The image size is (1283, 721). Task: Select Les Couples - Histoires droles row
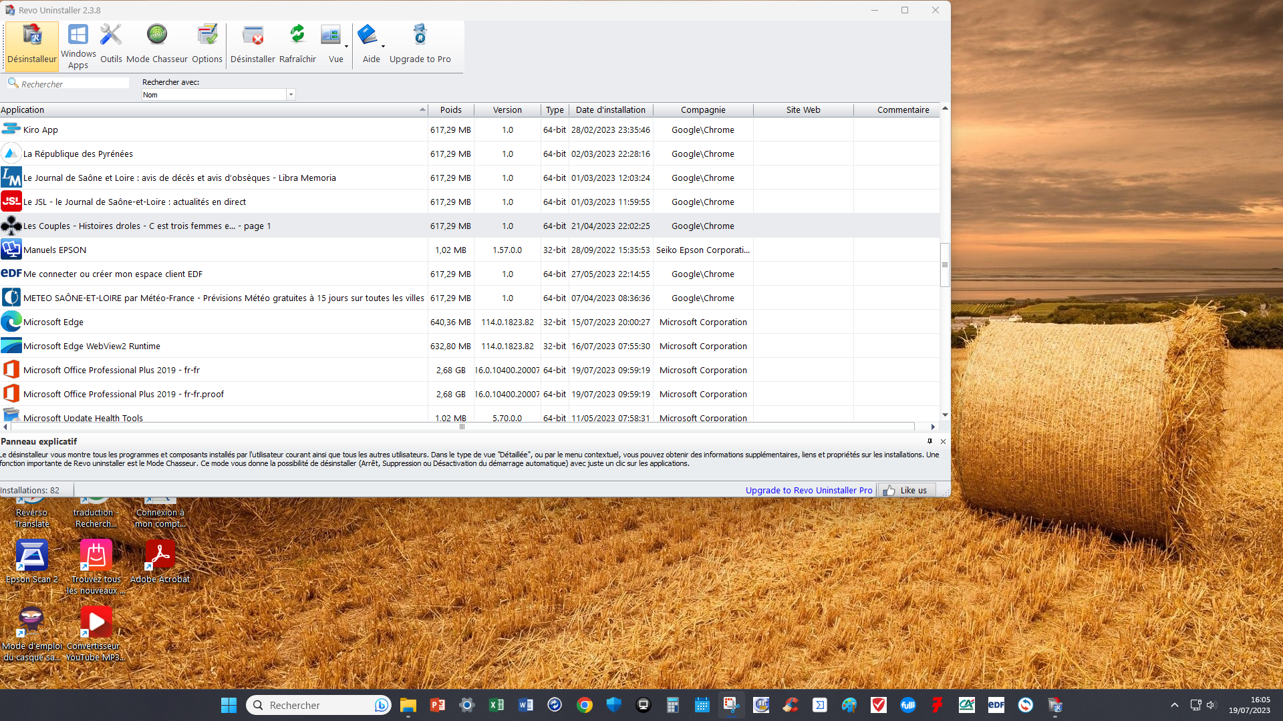470,226
